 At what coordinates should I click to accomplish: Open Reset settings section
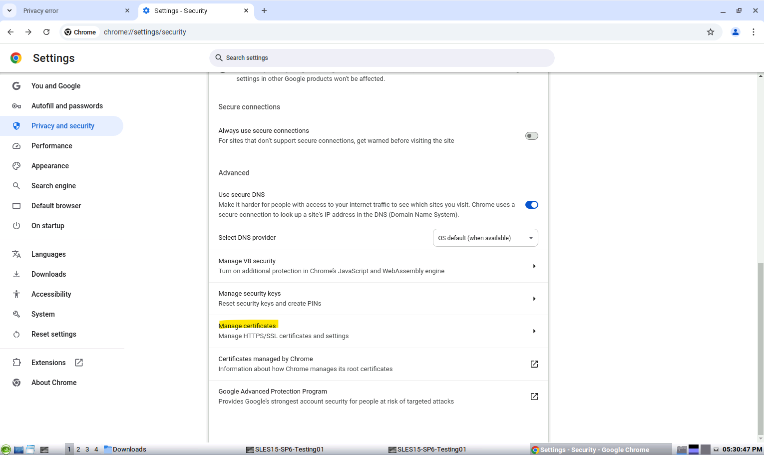tap(54, 334)
